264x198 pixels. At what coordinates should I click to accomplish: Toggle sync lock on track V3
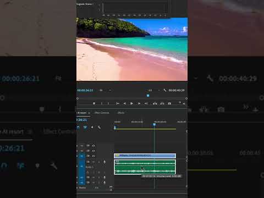(x=88, y=146)
